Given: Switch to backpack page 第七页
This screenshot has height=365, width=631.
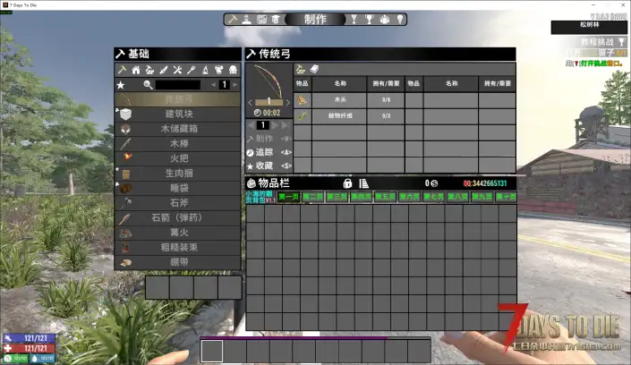Looking at the screenshot, I should (433, 197).
